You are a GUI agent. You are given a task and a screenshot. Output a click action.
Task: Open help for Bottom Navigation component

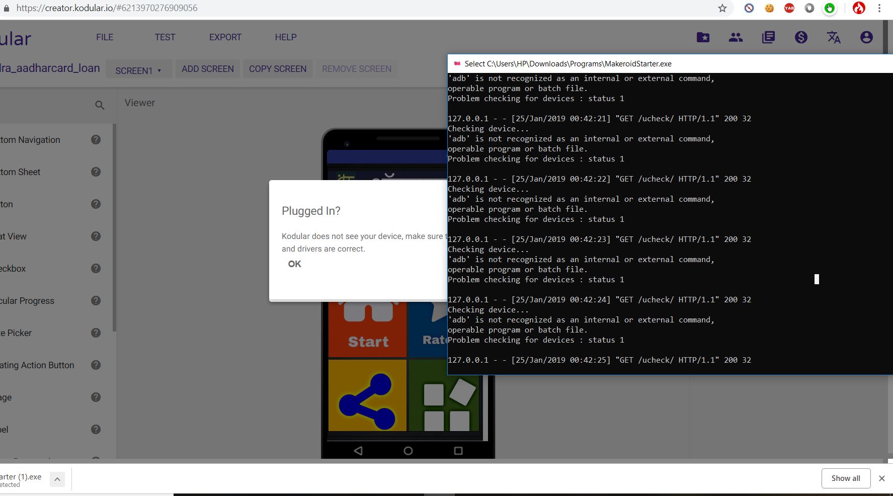[x=96, y=140]
